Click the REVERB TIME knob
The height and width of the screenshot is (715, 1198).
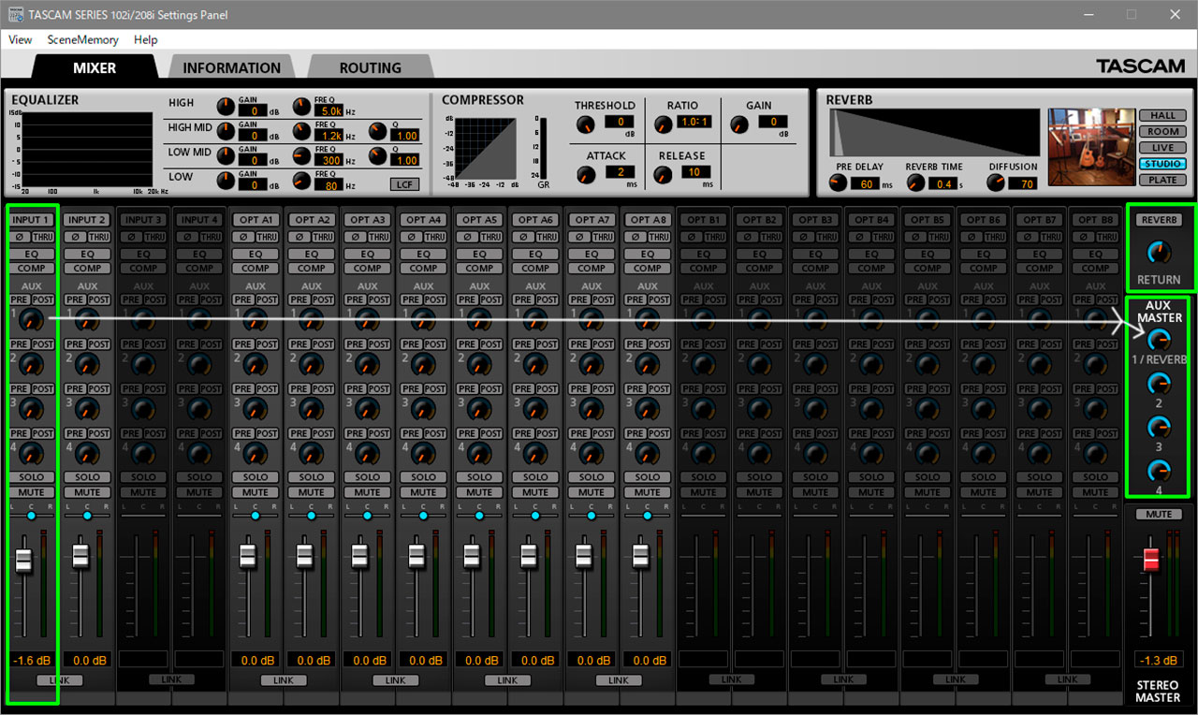[x=915, y=183]
